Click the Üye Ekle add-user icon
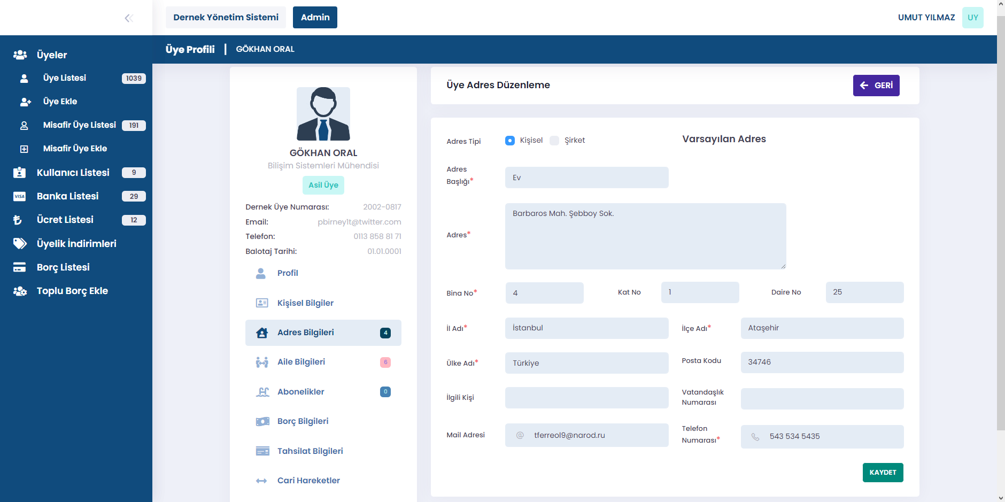The image size is (1005, 502). 25,102
